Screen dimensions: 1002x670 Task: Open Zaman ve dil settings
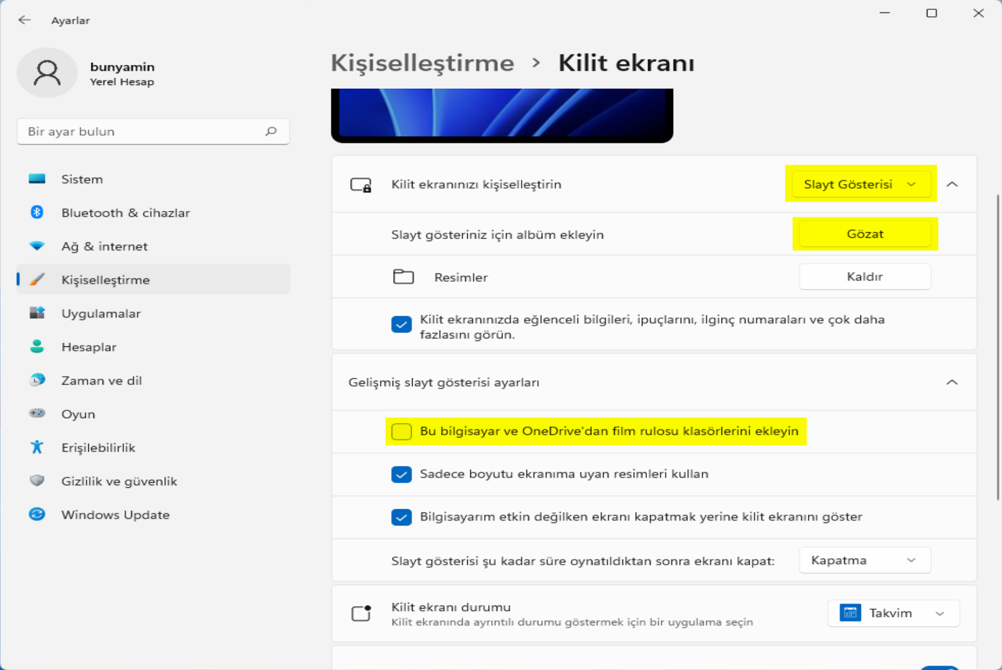[x=153, y=380]
